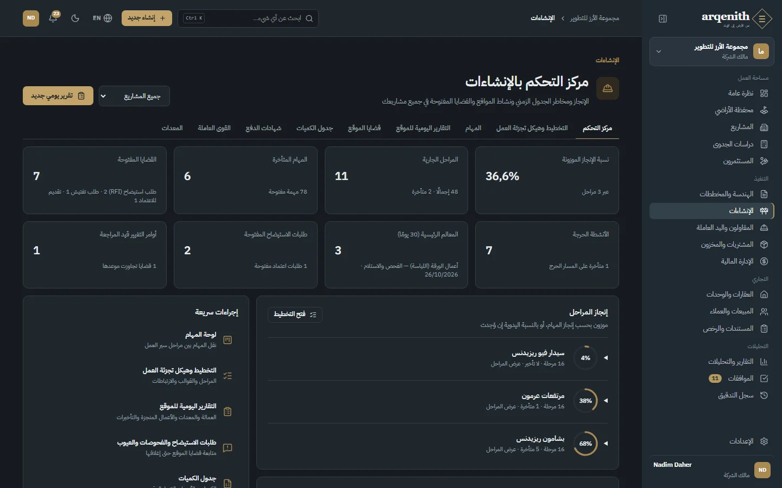Toggle dark mode moon icon
Screen dimensions: 782x488
[x=75, y=18]
